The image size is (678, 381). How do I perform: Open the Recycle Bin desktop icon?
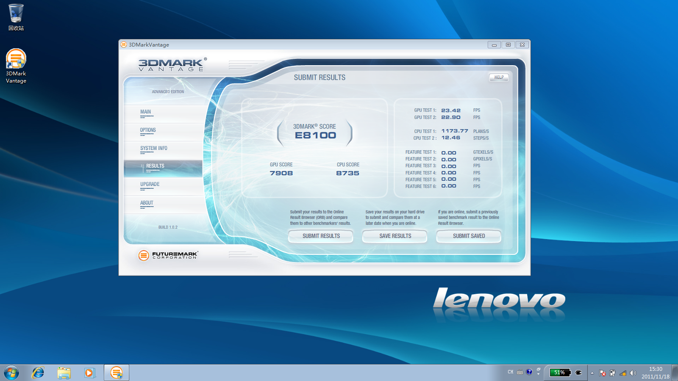coord(16,17)
